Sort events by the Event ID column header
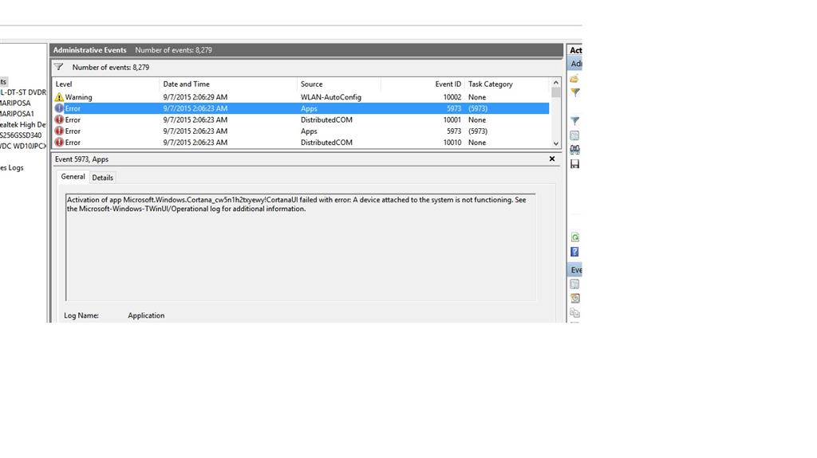 point(422,84)
